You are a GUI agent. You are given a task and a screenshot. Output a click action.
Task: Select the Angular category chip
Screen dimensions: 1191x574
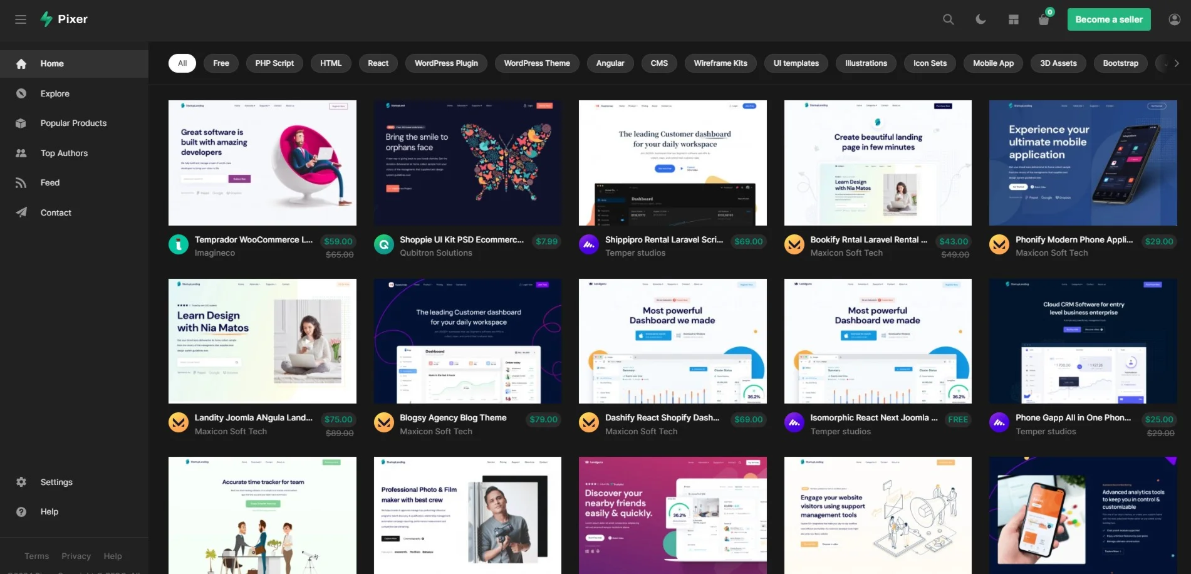[610, 63]
